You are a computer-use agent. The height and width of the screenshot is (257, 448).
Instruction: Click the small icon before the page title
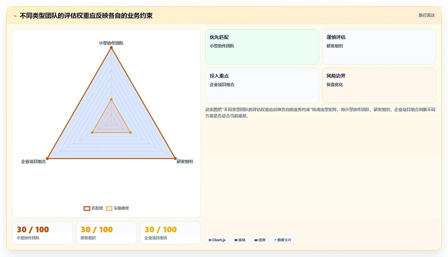point(15,16)
